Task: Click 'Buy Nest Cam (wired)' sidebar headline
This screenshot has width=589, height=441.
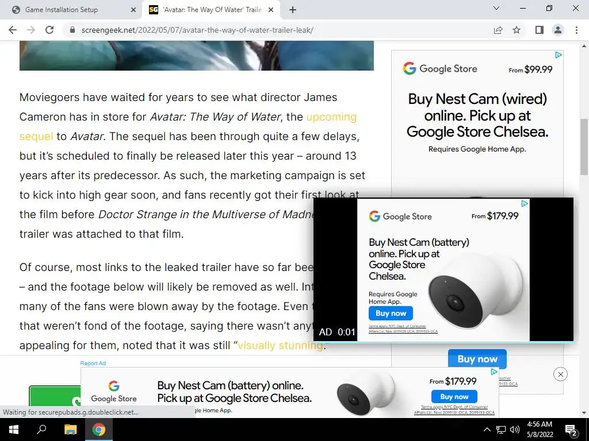Action: [x=477, y=115]
